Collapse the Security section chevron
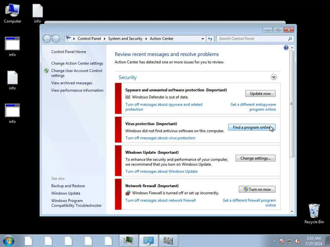Screen dimensions: 330x247 tap(274, 77)
